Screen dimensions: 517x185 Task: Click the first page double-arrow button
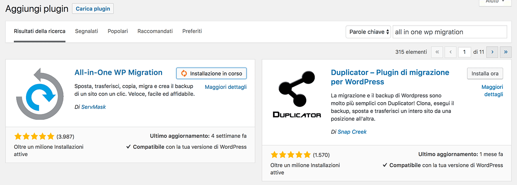(x=437, y=52)
